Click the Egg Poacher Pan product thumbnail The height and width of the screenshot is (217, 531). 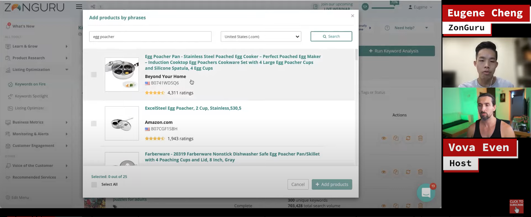pos(122,74)
